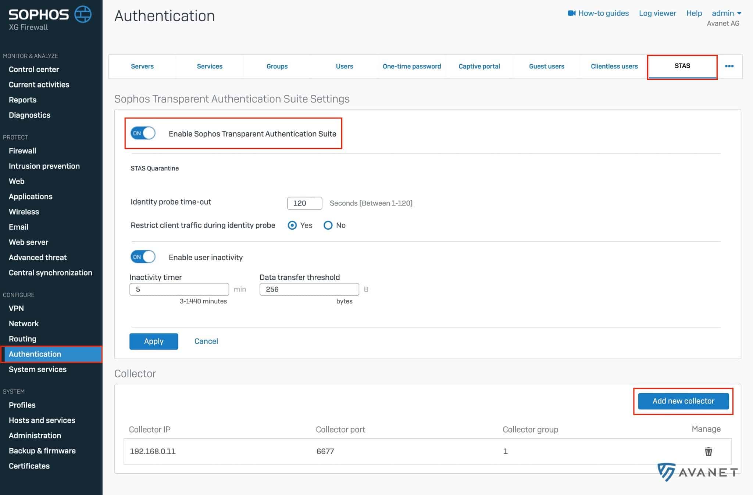Viewport: 753px width, 495px height.
Task: Go to Administration in sidebar
Action: (35, 435)
